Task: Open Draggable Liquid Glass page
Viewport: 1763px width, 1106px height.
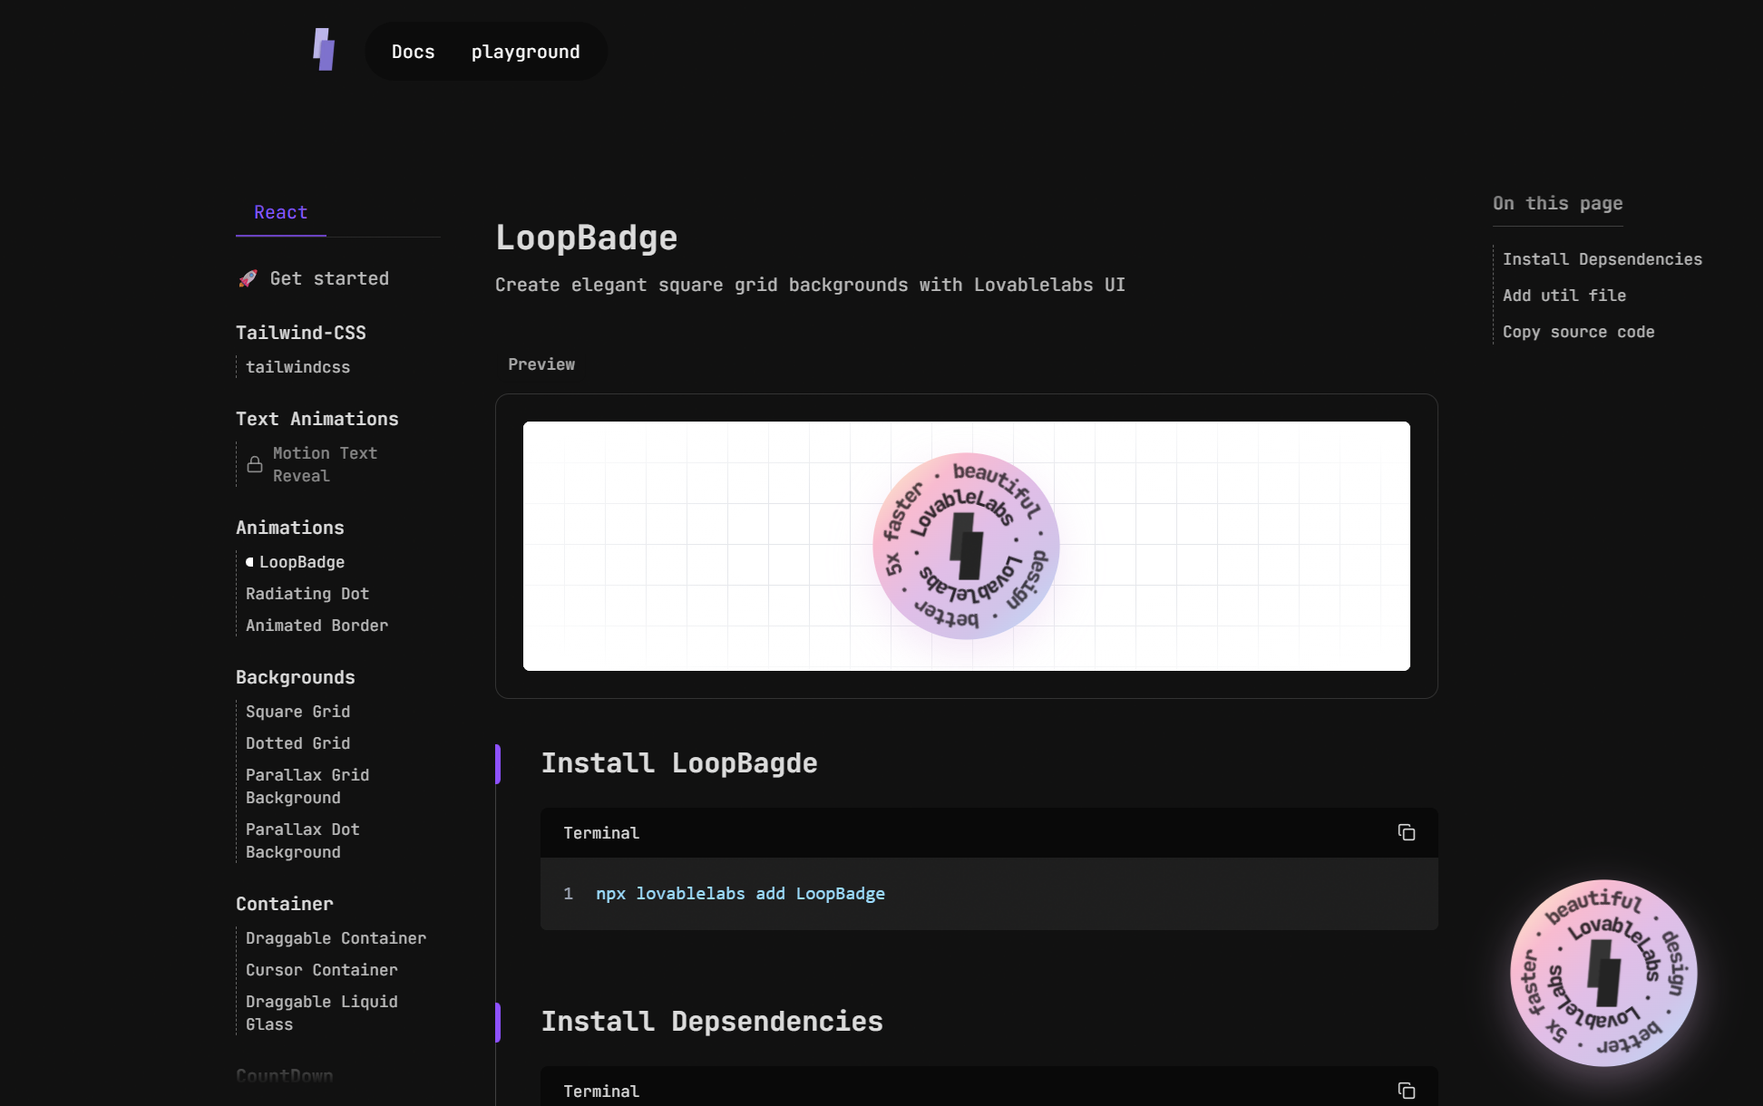Action: pos(322,1013)
